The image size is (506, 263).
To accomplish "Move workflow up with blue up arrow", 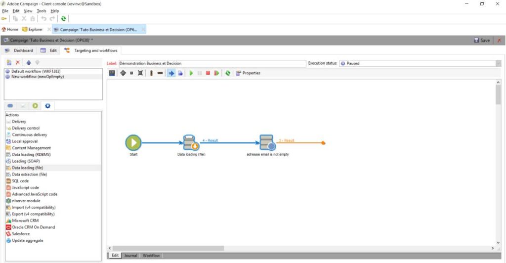I will point(29,63).
